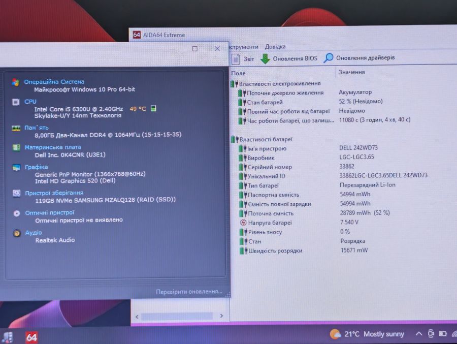Screen dimensions: 457x344
Task: Click the Стан батарей row icon
Action: pos(242,103)
